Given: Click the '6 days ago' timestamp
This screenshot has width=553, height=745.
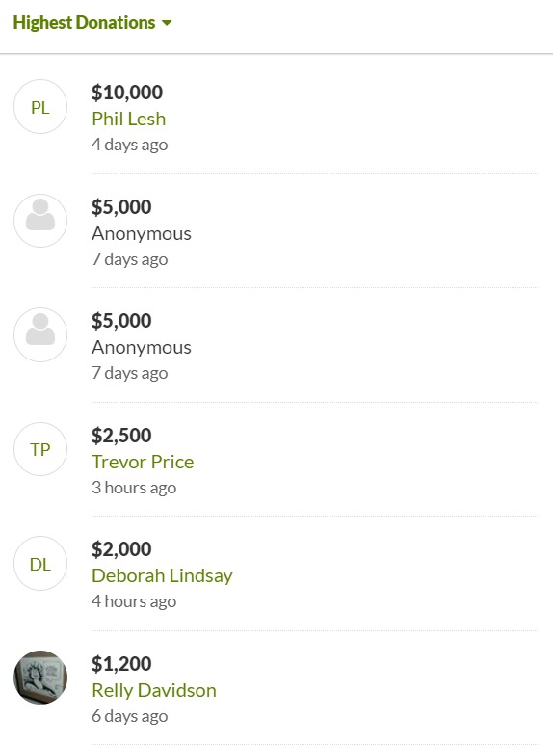Looking at the screenshot, I should pos(130,716).
